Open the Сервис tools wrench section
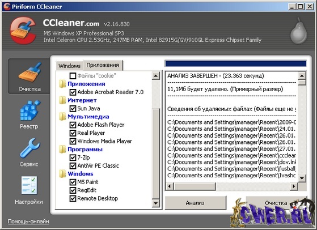Viewport: 317px width, 230px height. pyautogui.click(x=29, y=152)
